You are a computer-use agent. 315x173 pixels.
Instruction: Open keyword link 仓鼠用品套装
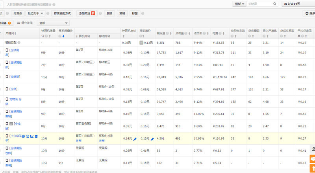coord(14,162)
